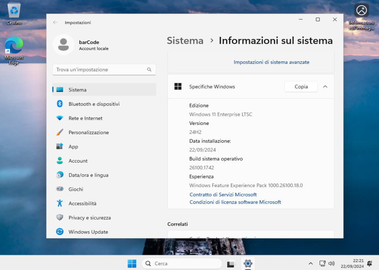Open Giochi settings

(104, 189)
